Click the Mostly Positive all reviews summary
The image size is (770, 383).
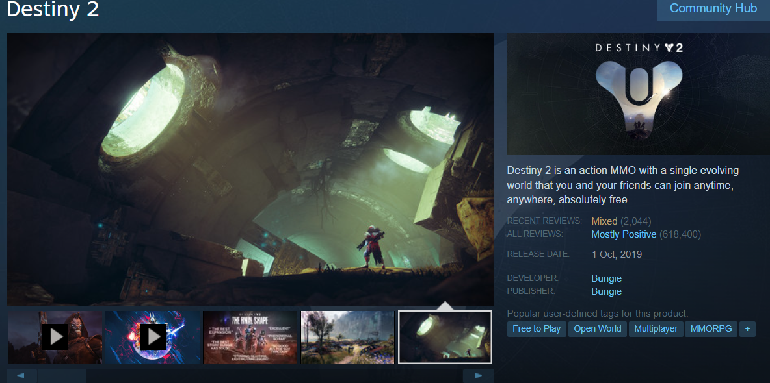pyautogui.click(x=624, y=234)
